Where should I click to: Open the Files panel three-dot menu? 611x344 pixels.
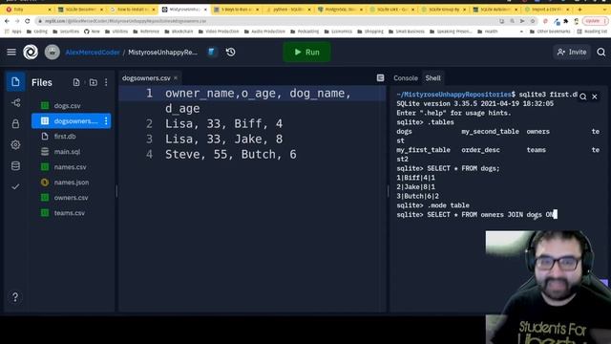pos(106,82)
